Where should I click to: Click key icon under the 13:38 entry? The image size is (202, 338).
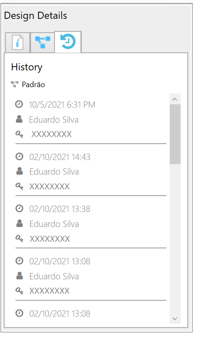point(19,238)
